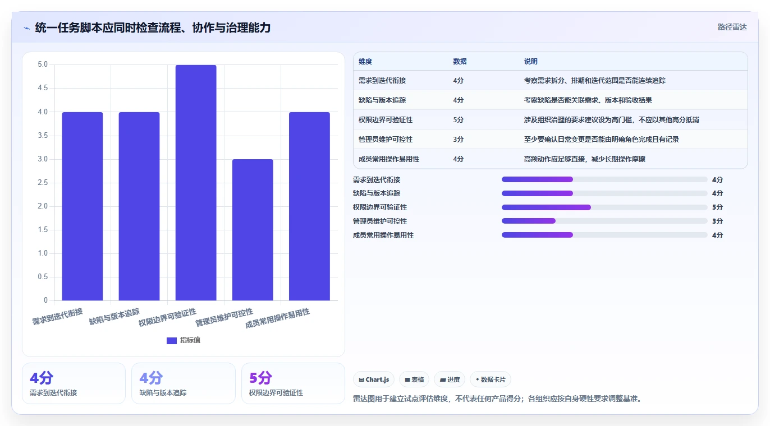The image size is (770, 426).
Task: Click description 考察需求拆分、排期和迭代范围是否能连续追踪
Action: (x=595, y=81)
